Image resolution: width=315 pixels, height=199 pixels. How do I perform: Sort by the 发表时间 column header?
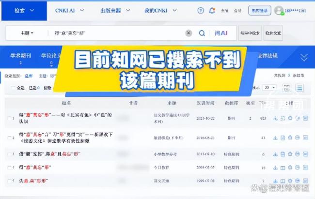click(x=205, y=103)
